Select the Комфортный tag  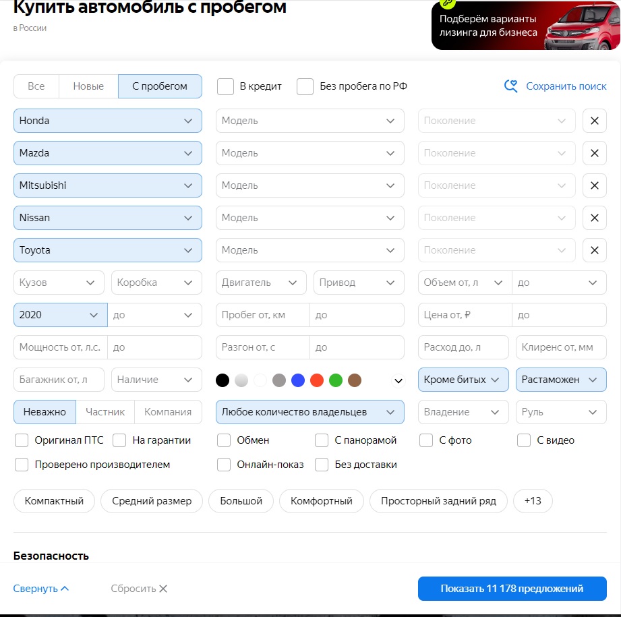[321, 501]
